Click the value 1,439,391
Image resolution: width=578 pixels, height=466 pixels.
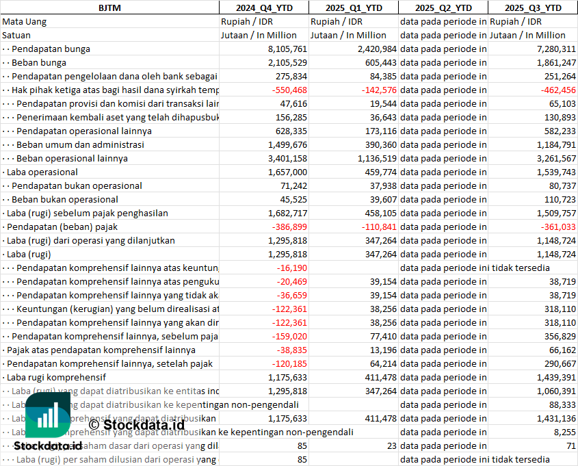556,377
